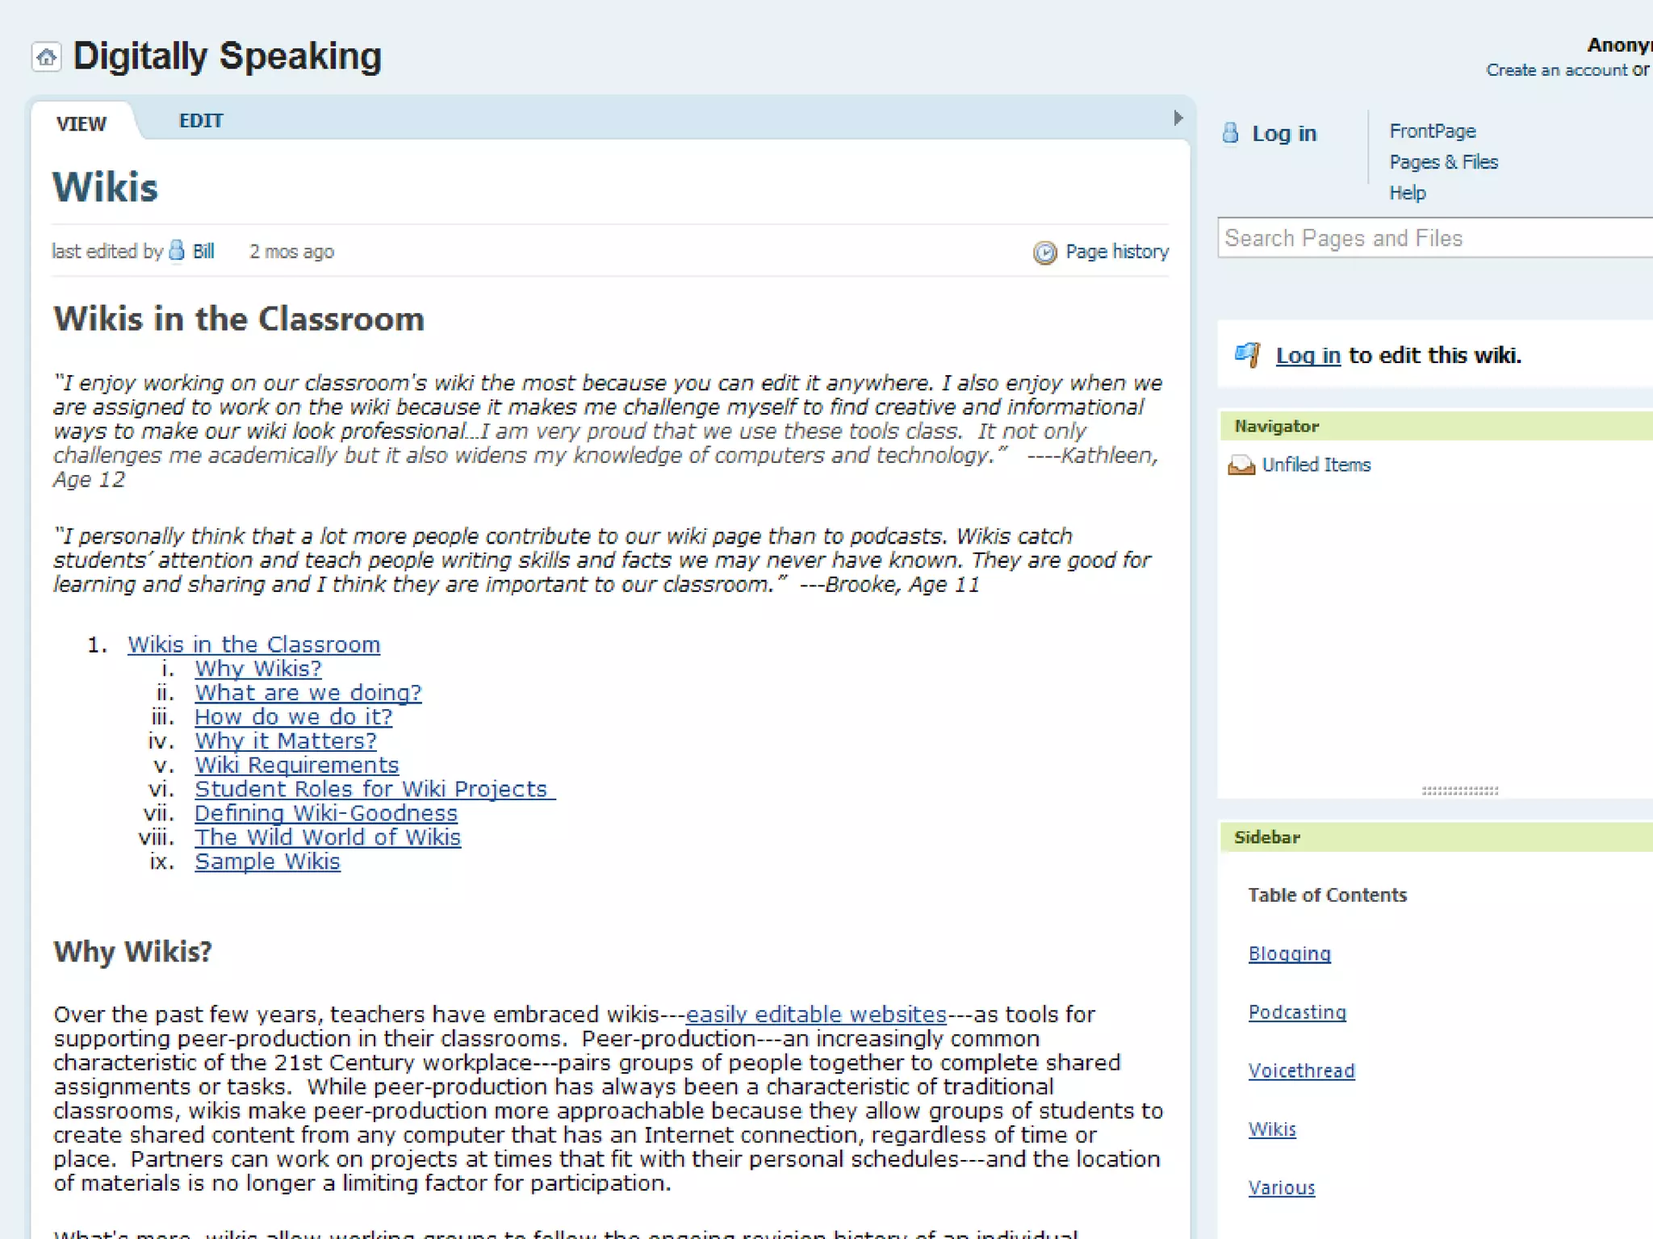
Task: Jump to Student Roles for Wiki Projects
Action: coord(371,789)
